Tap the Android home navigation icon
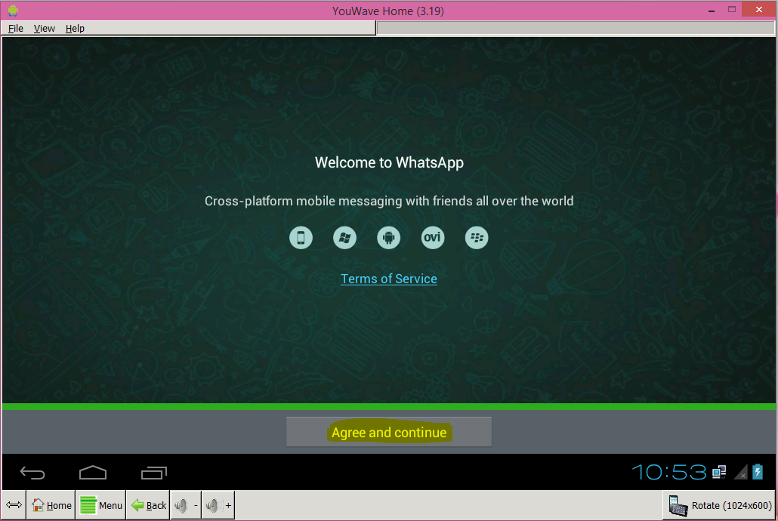The image size is (778, 521). pyautogui.click(x=93, y=473)
